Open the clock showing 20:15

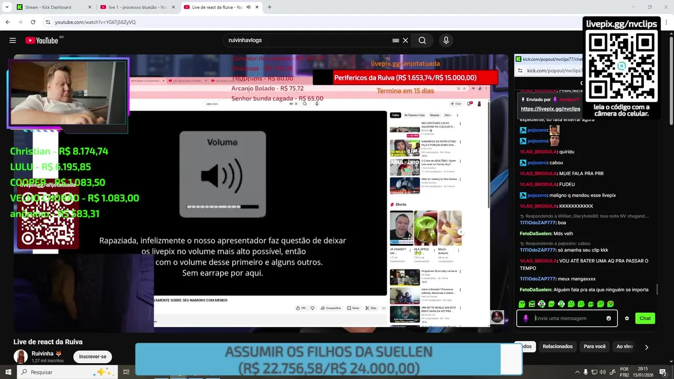(x=643, y=372)
